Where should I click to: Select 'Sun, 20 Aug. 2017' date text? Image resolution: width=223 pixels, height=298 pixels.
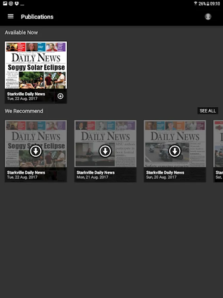(x=161, y=177)
